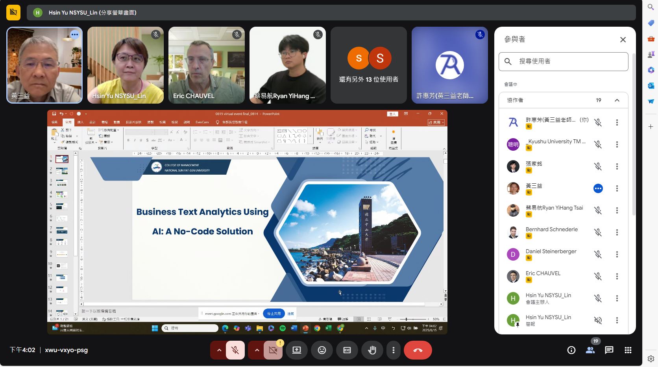The height and width of the screenshot is (367, 658).
Task: Open the activities grid icon
Action: point(628,350)
